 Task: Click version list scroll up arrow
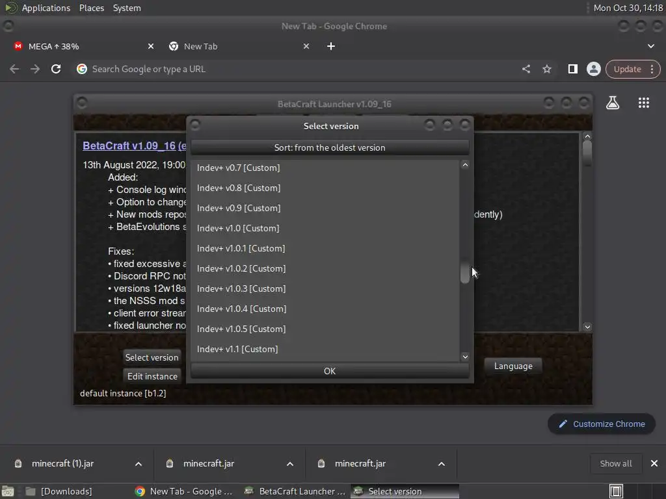tap(465, 164)
